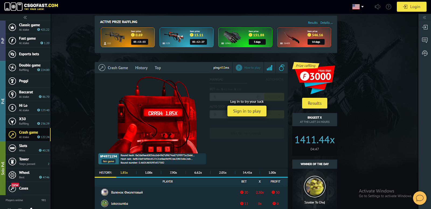Open the Fast game lightning icon
Viewport: 431px width, 209px height.
tap(12, 41)
